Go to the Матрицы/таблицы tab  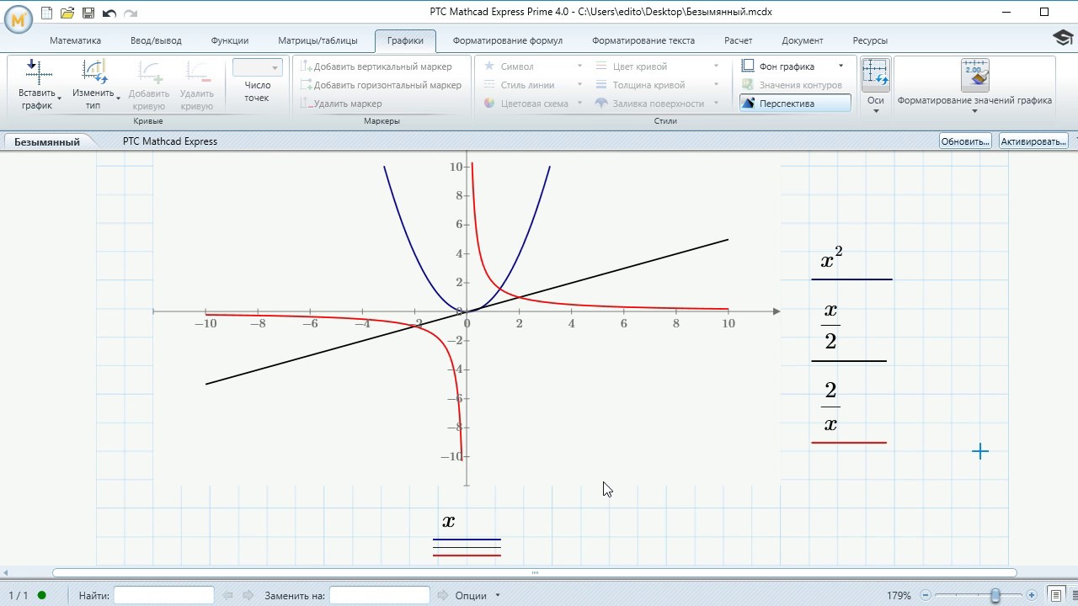coord(318,40)
